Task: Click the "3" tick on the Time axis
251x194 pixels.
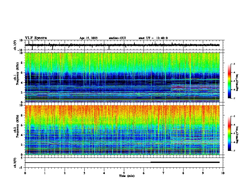Action: 84,173
